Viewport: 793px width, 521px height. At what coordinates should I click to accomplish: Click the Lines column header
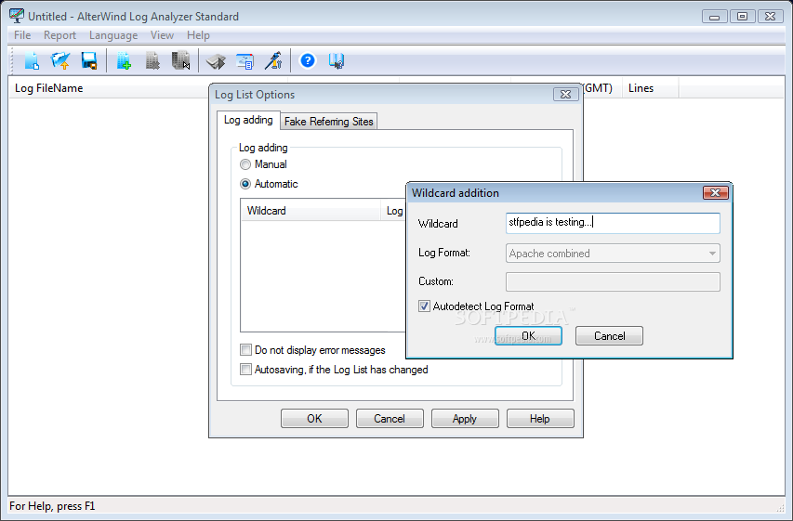(x=650, y=88)
